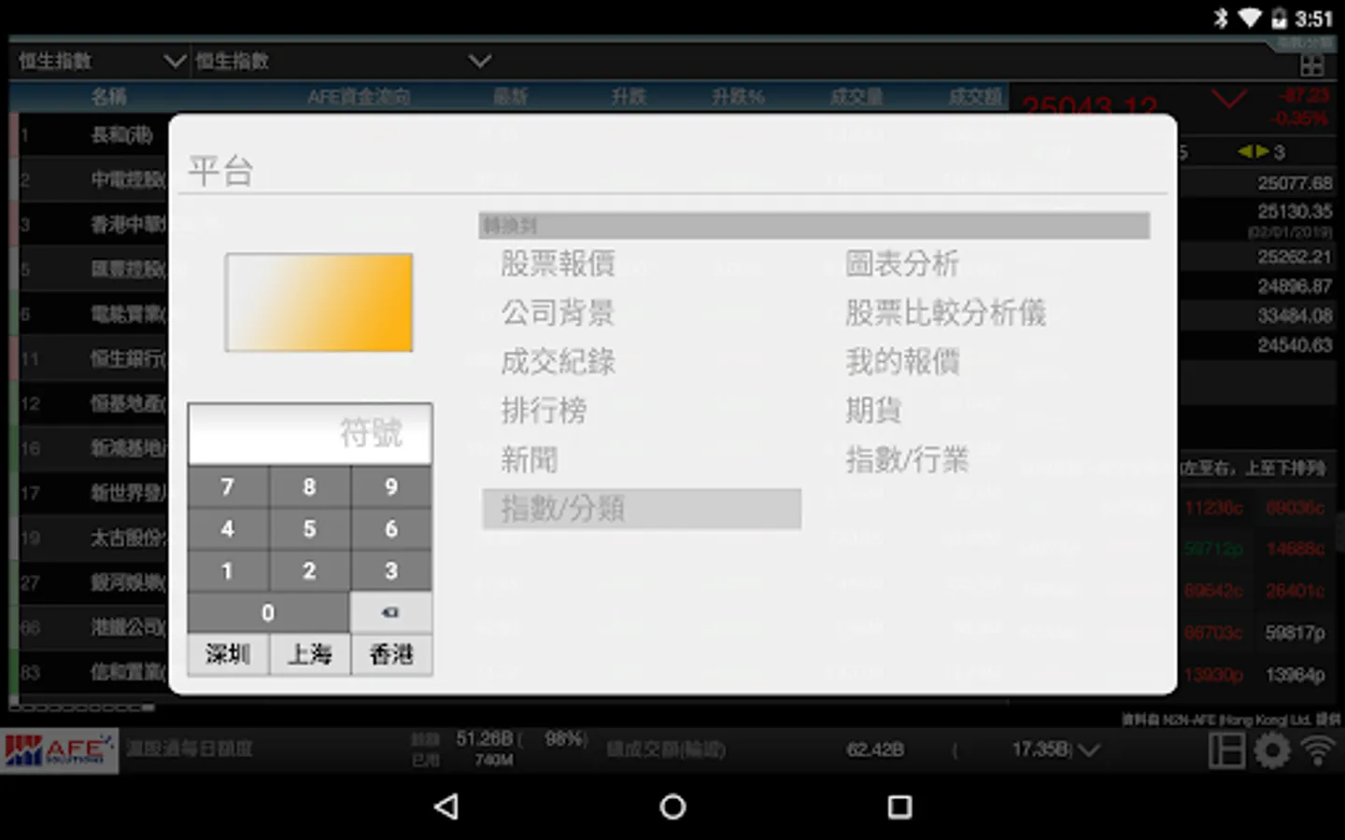The image size is (1345, 840).
Task: Tap the Wi-Fi connection status icon in bottom bar
Action: [1318, 750]
